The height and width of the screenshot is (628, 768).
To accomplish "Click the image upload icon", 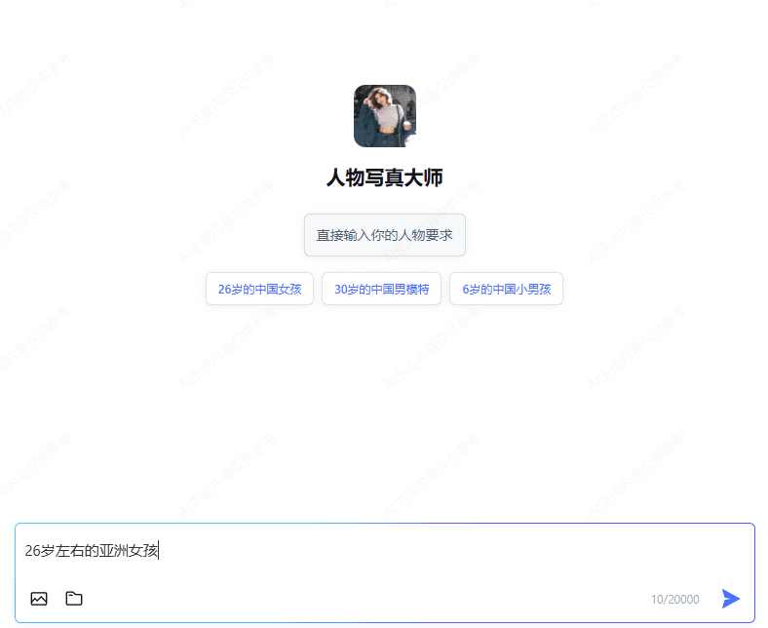I will (39, 599).
